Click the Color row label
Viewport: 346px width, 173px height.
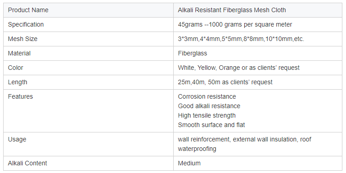(15, 68)
